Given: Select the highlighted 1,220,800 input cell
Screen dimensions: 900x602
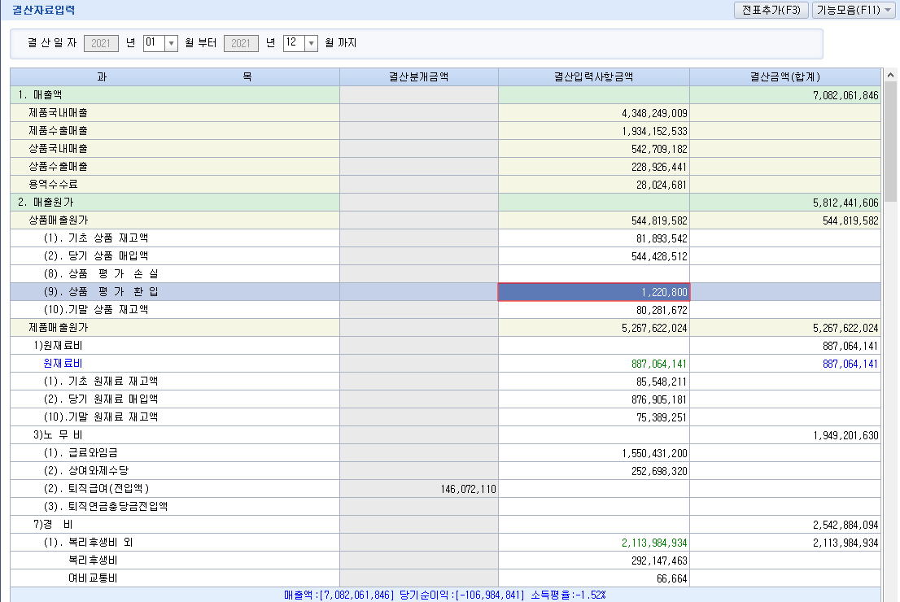Looking at the screenshot, I should [x=593, y=292].
